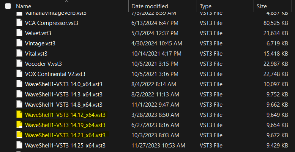This screenshot has height=152, width=295.
Task: Collapse sort arrow above the Name column
Action: (x=66, y=2)
